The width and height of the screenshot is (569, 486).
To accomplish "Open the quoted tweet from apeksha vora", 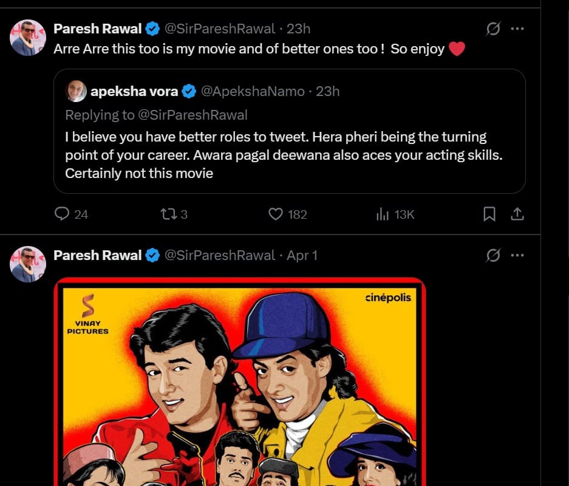I will click(x=290, y=131).
